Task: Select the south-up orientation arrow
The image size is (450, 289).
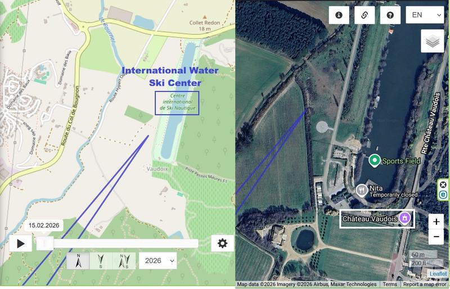Action: [x=101, y=260]
